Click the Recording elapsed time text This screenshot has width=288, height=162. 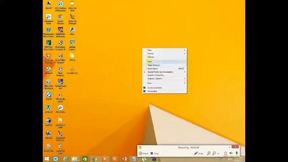click(x=188, y=148)
